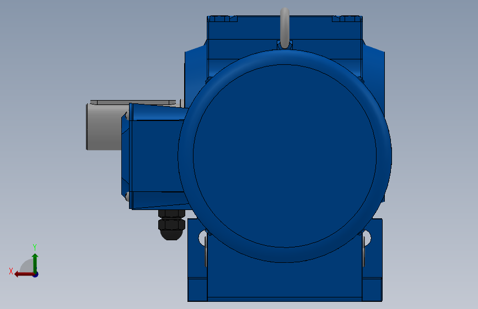Select the gray cylindrical flange on the left

click(105, 126)
